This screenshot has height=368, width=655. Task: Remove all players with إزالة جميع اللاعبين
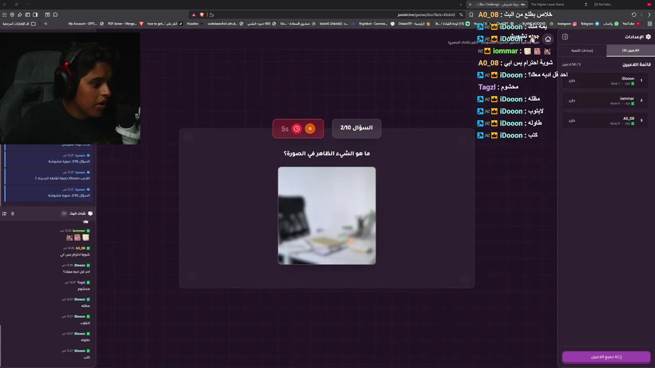[606, 357]
